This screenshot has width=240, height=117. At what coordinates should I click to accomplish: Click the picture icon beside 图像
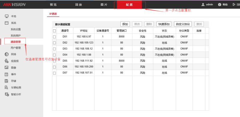[6, 67]
